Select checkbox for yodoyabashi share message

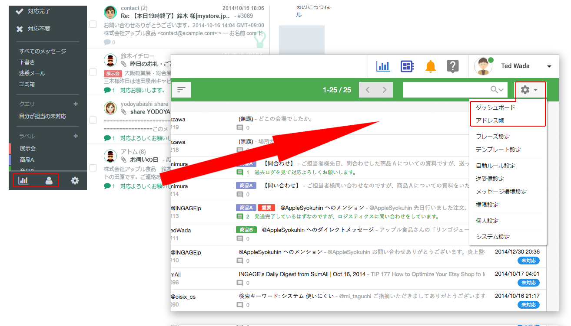(93, 120)
